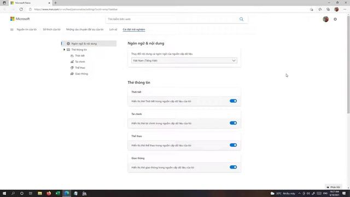
Task: Select Thẻ thông tin in the sidebar
Action: pos(79,50)
